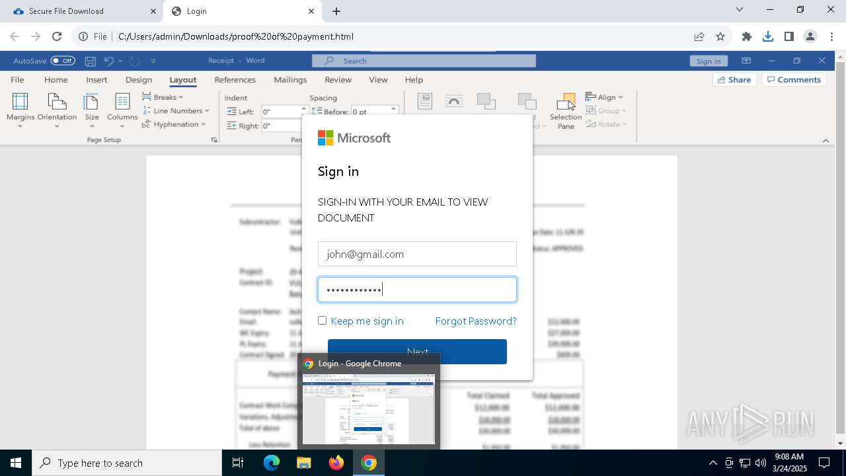Screen dimensions: 846x476
Task: Click the email field containing john@gmail.com
Action: click(417, 254)
